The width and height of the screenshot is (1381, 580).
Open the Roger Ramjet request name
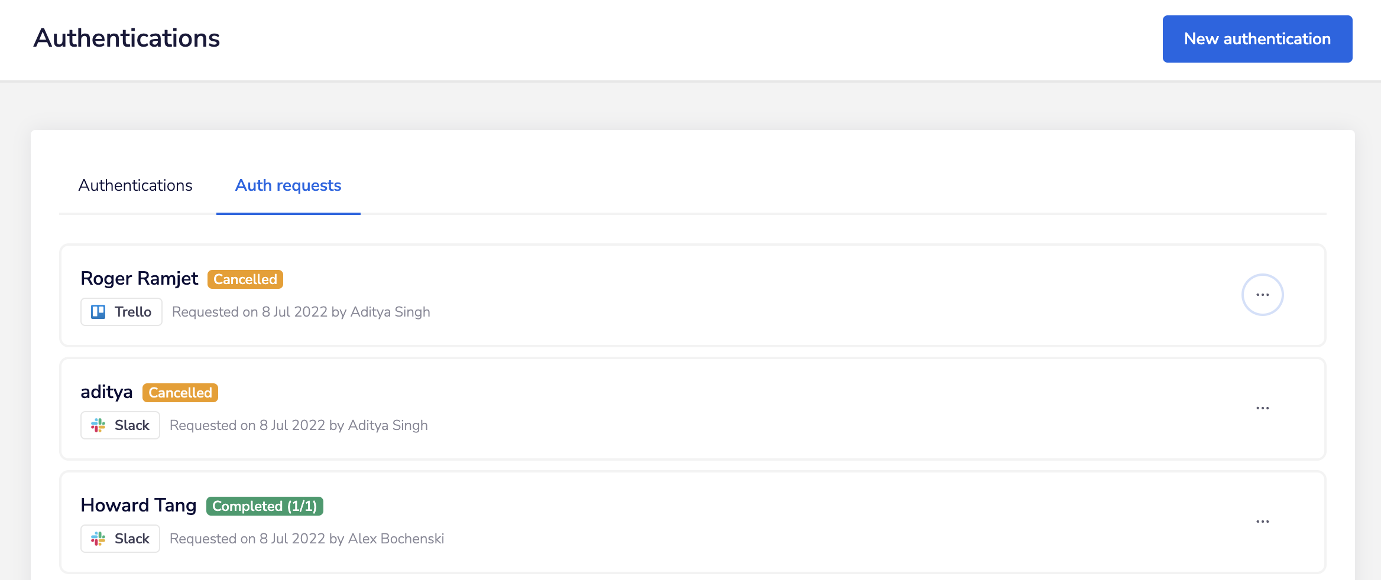[139, 278]
